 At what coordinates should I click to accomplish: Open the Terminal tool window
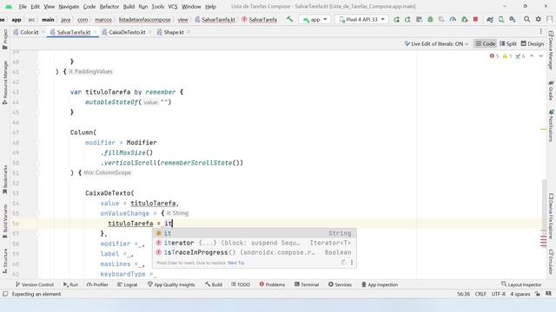tap(307, 284)
